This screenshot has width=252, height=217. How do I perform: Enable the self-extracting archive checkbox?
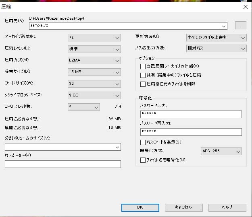143,66
